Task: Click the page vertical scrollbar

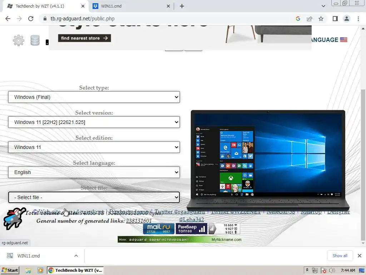Action: [x=363, y=165]
